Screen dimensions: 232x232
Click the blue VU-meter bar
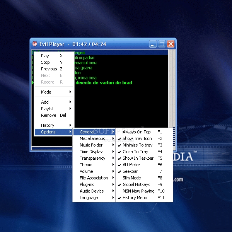pos(174,137)
